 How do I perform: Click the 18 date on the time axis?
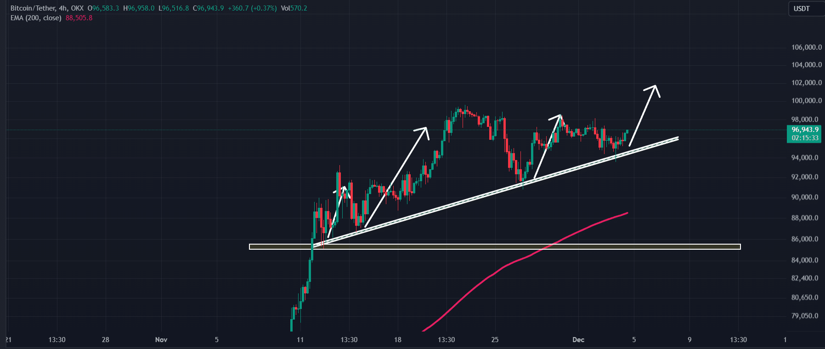(x=398, y=340)
